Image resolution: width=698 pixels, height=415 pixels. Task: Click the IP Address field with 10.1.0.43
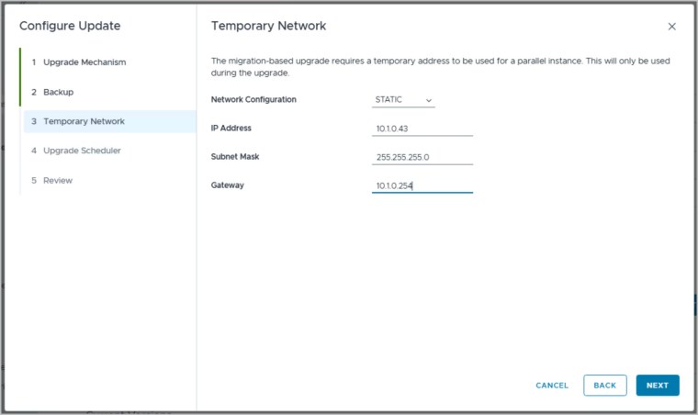[x=422, y=129]
